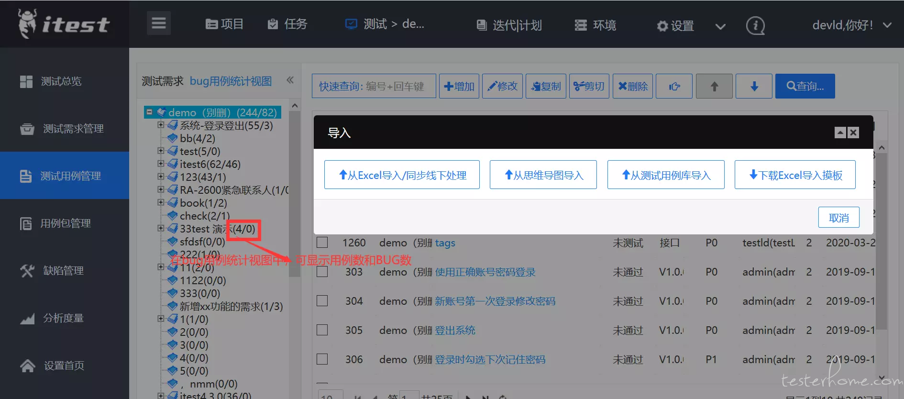
Task: Click the 复制 button
Action: click(546, 86)
